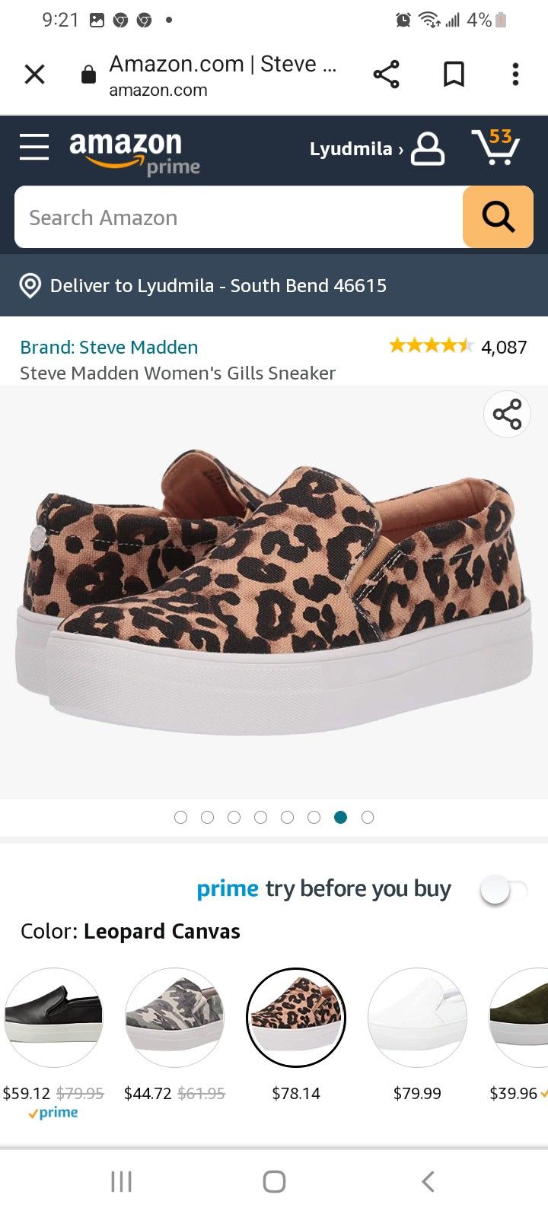The height and width of the screenshot is (1217, 548).
Task: Close the browser tab with X
Action: [35, 75]
